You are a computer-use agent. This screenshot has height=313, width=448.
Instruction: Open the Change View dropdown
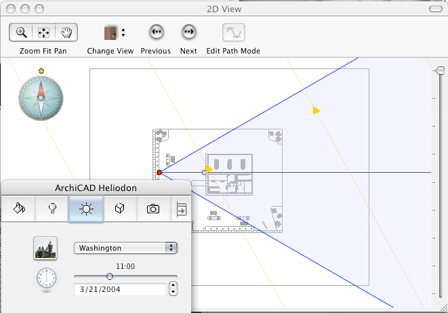[x=114, y=33]
